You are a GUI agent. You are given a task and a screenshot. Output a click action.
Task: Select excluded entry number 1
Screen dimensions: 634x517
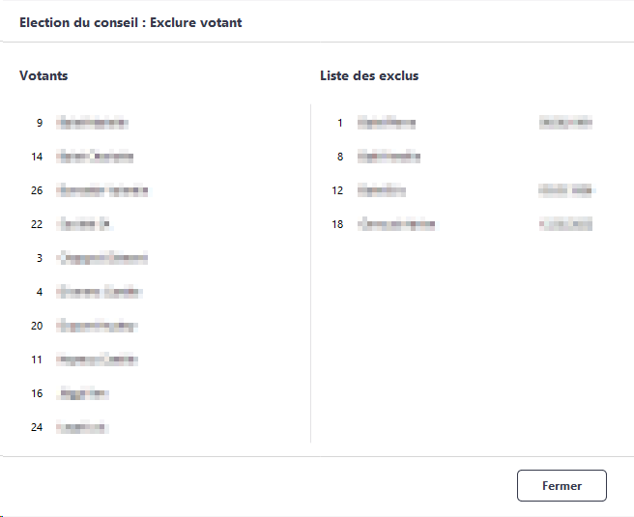[x=386, y=123]
